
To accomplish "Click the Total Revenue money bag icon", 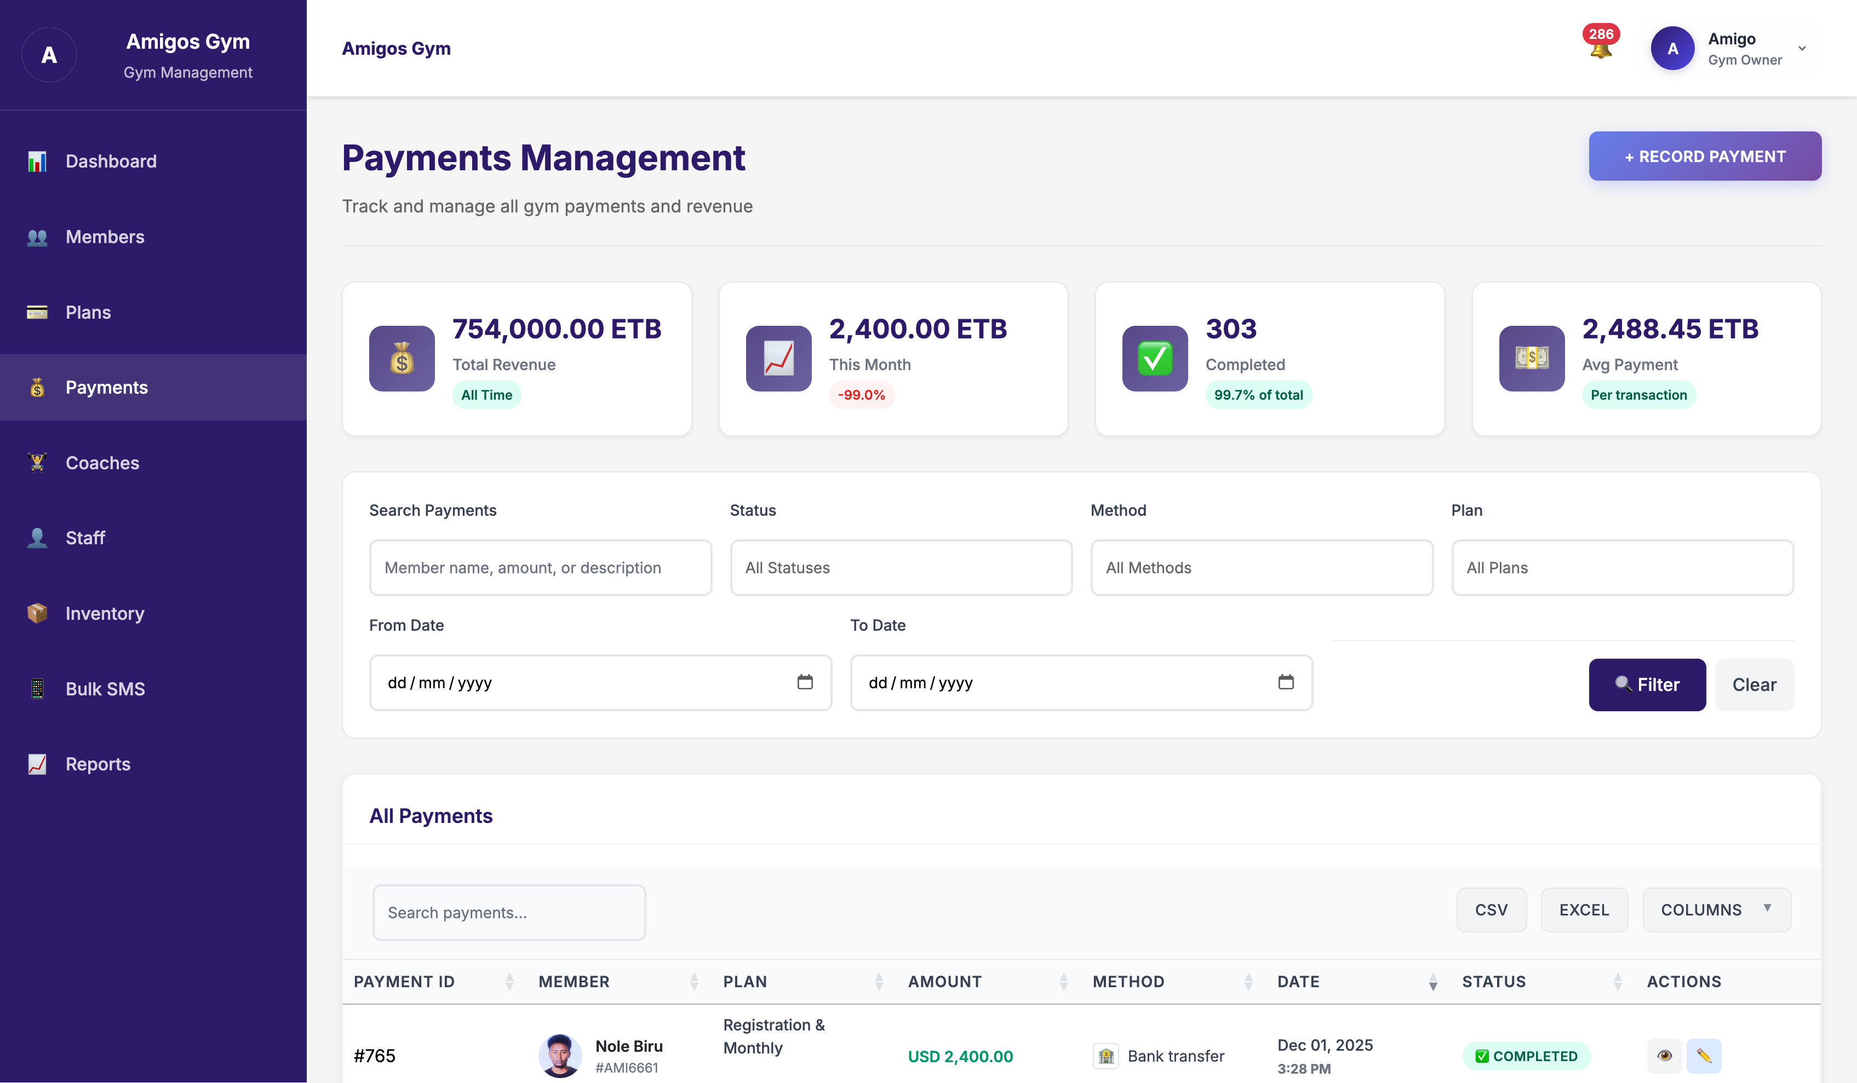I will (x=402, y=359).
